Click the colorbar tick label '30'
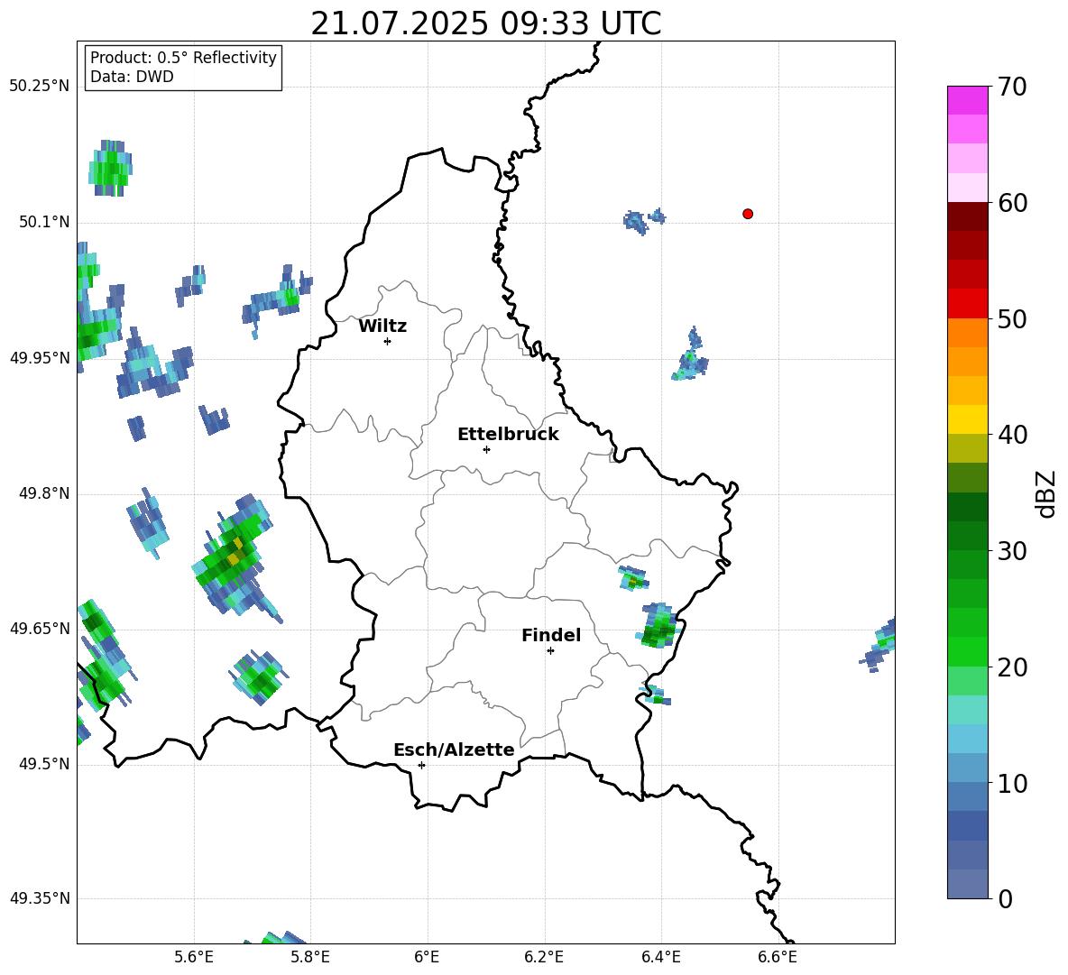 [x=1012, y=551]
